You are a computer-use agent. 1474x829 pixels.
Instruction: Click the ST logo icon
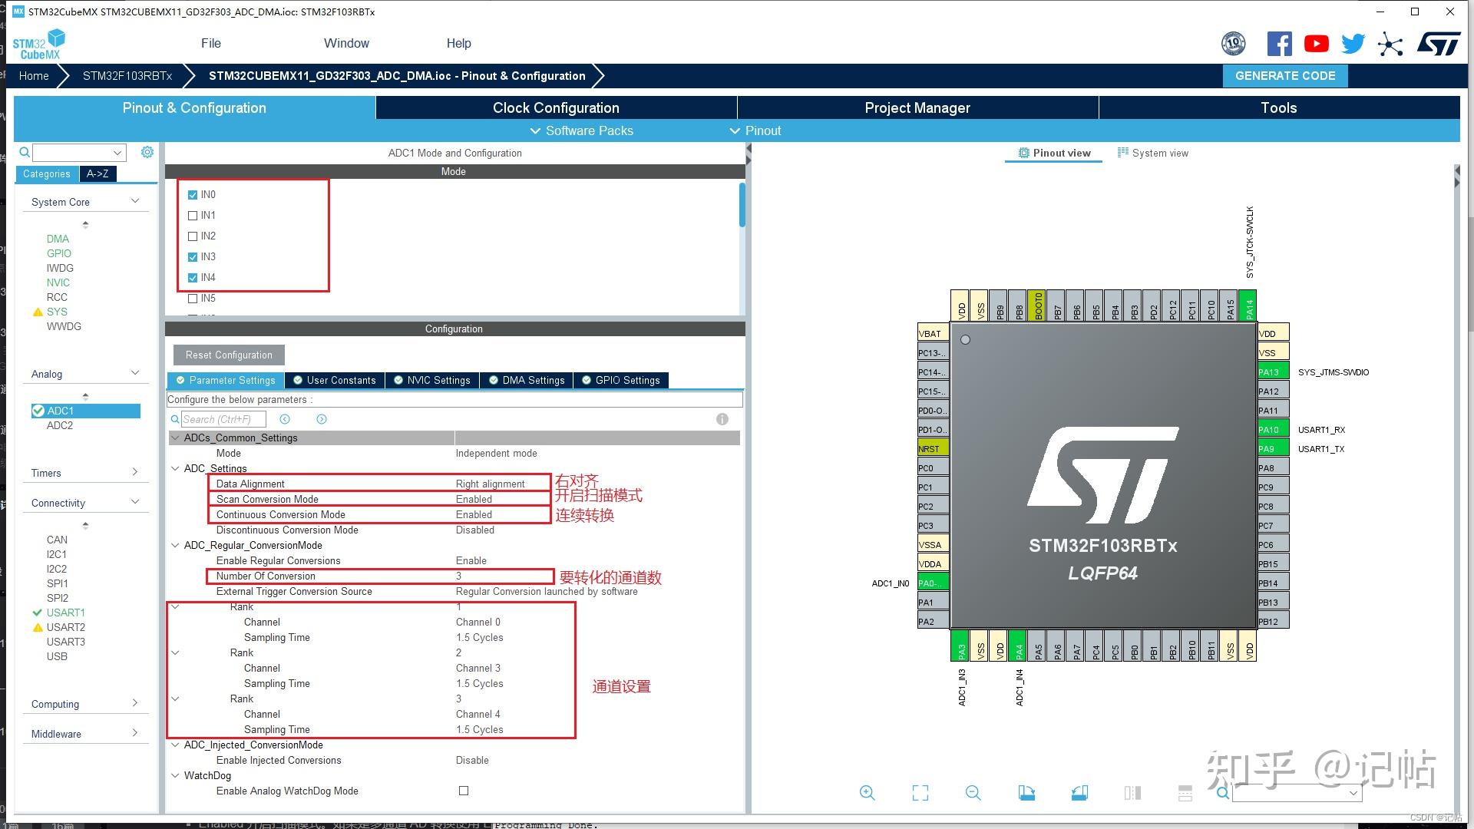[x=1439, y=44]
